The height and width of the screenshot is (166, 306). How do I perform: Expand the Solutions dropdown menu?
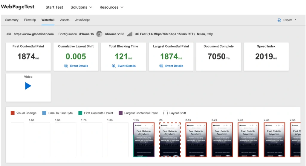81,7
